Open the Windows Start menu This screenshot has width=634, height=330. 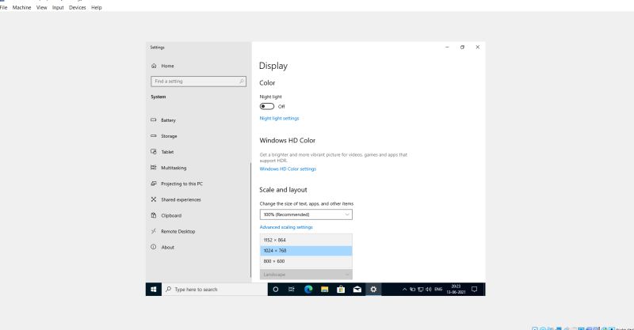point(154,289)
